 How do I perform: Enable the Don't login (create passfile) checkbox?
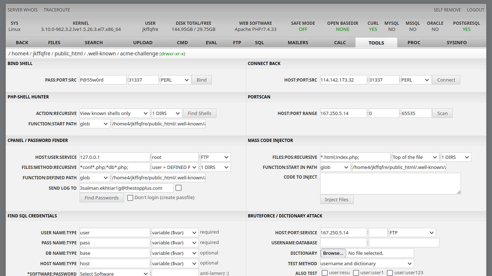[x=130, y=198]
